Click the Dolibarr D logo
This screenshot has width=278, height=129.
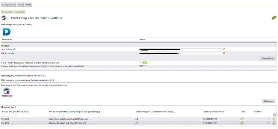(7, 32)
